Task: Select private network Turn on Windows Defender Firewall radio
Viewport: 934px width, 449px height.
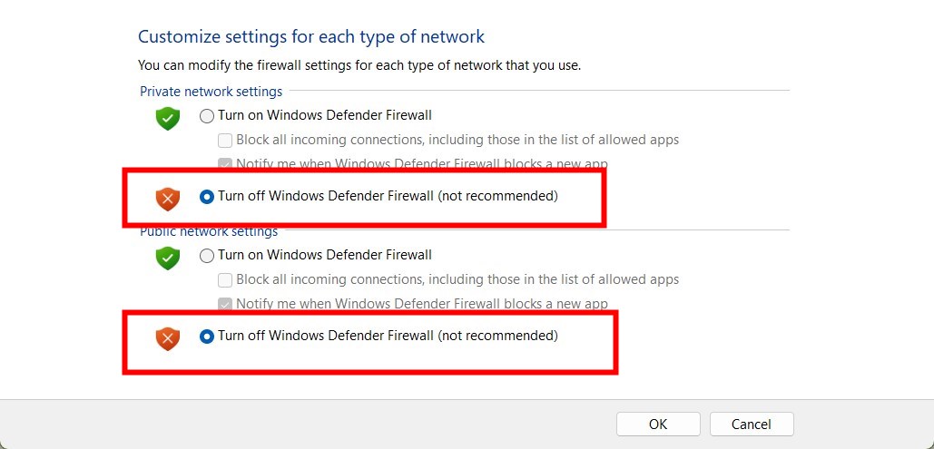Action: point(207,116)
